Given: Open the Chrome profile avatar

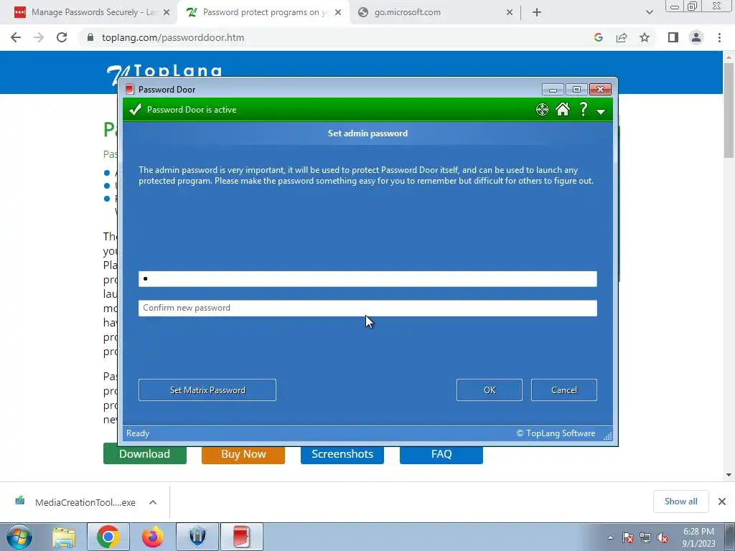Looking at the screenshot, I should click(696, 37).
